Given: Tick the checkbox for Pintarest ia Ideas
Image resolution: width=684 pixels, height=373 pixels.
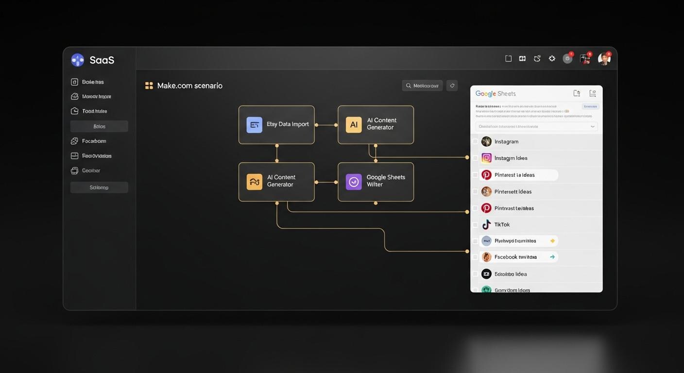Looking at the screenshot, I should coord(475,175).
